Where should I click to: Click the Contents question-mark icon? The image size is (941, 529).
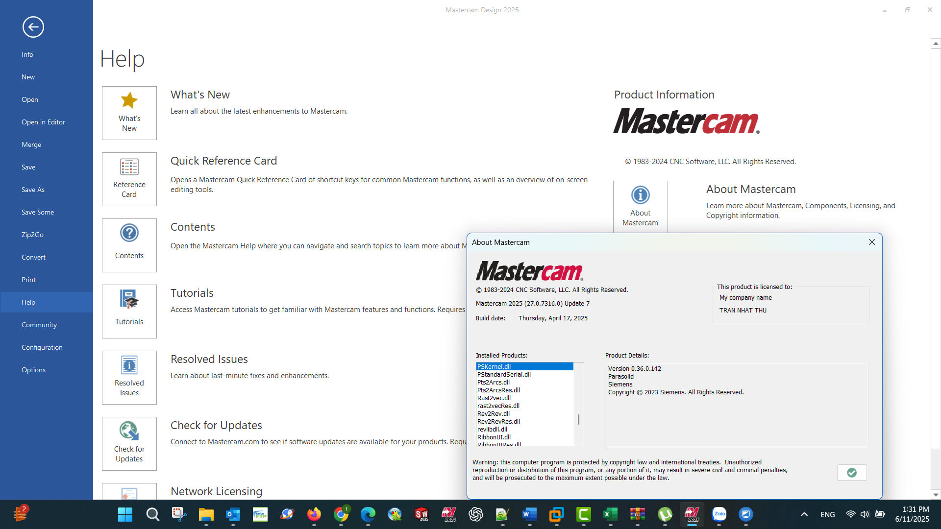tap(129, 233)
